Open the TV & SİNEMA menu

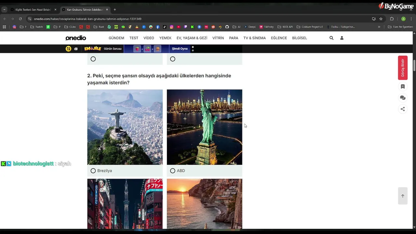[x=254, y=38]
